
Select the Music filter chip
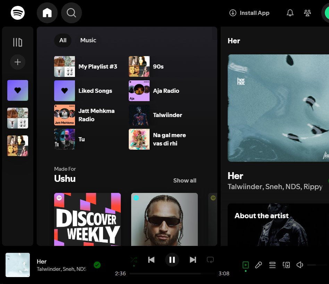[x=88, y=40]
